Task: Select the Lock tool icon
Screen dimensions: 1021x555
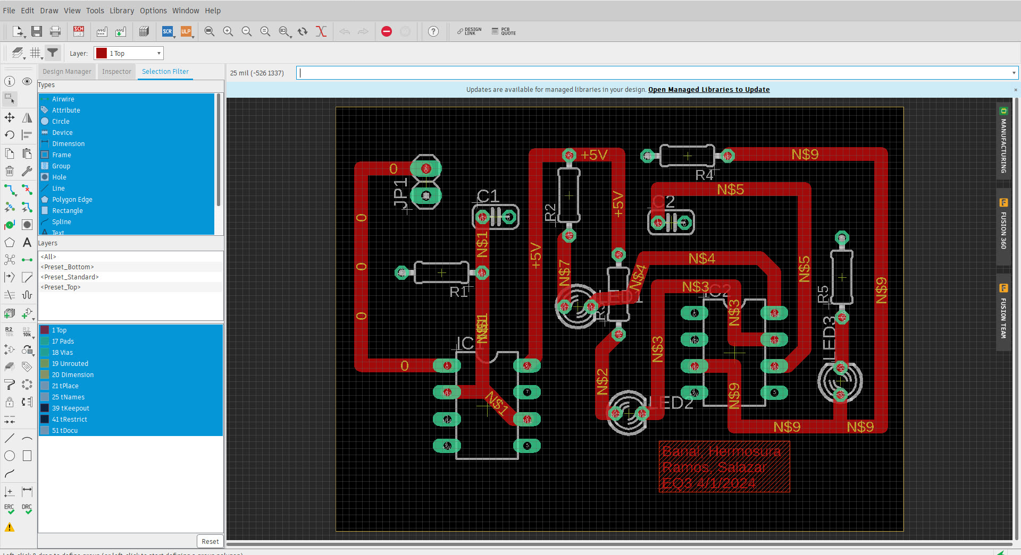Action: pos(10,402)
